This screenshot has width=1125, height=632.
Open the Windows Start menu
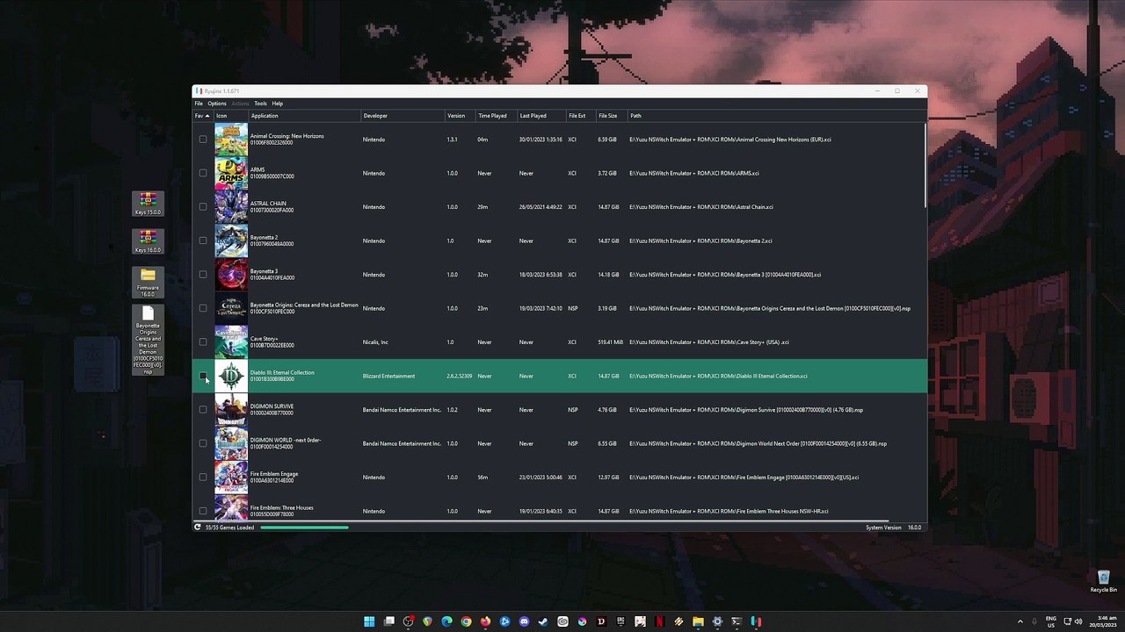369,621
